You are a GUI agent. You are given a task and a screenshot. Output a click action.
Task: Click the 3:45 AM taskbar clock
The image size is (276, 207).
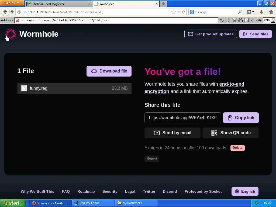(266, 203)
